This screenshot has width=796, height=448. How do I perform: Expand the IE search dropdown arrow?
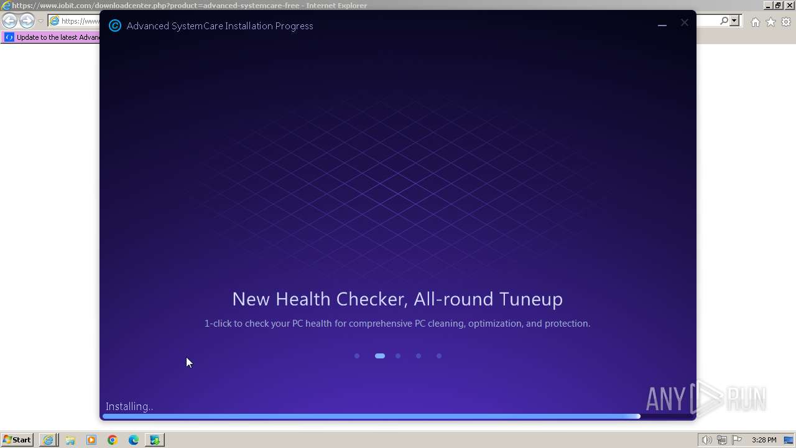tap(734, 21)
